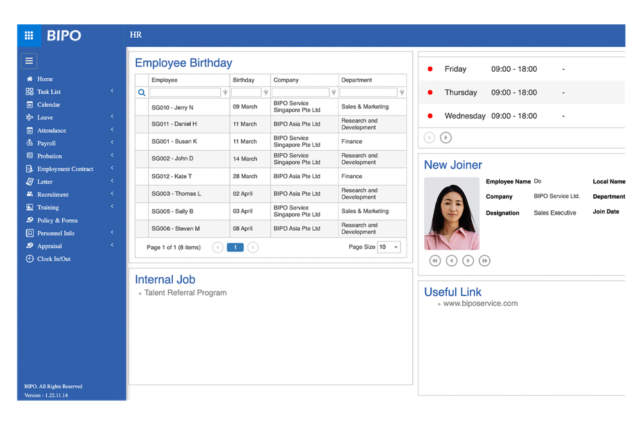This screenshot has width=642, height=427.
Task: Expand the Payroll submenu chevron
Action: (112, 142)
